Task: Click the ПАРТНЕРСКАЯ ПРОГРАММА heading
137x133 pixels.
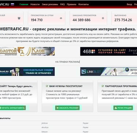Action: 121,86
